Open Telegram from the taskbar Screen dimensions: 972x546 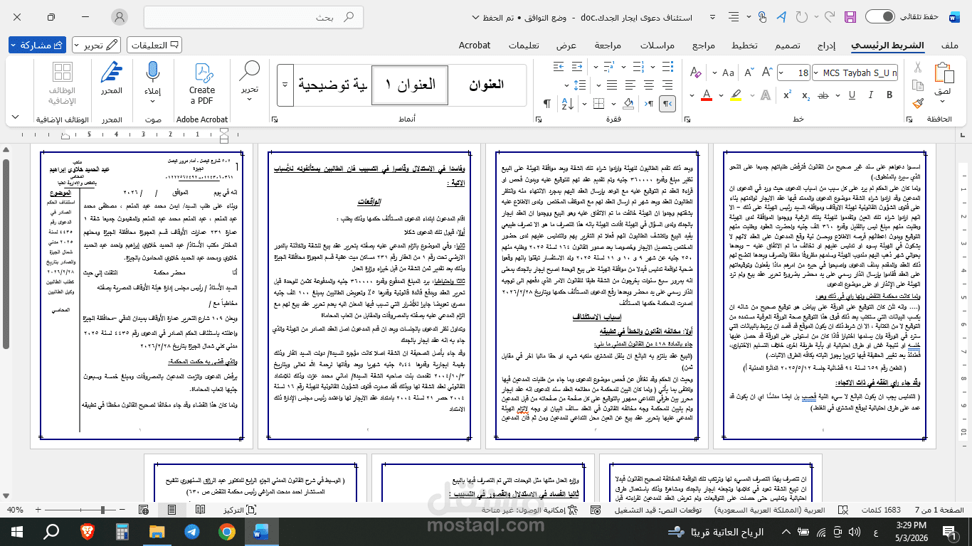(192, 531)
